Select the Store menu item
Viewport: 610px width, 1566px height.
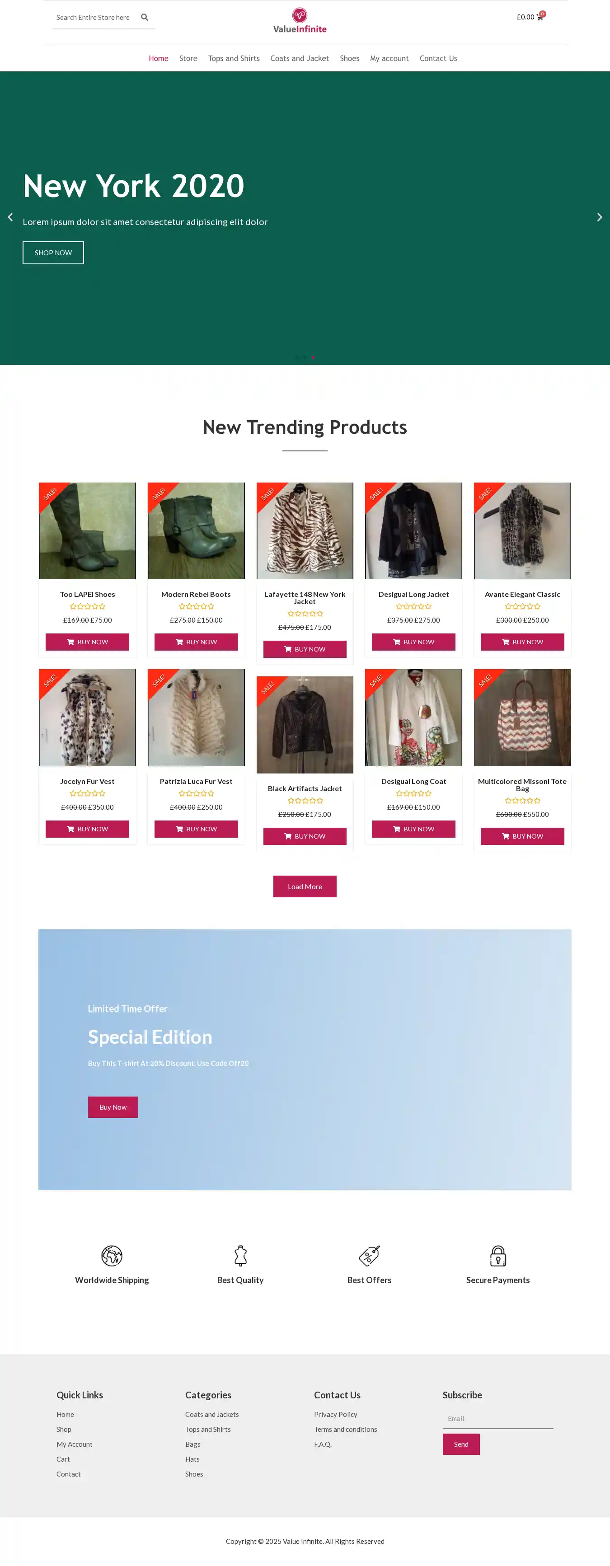[x=188, y=58]
